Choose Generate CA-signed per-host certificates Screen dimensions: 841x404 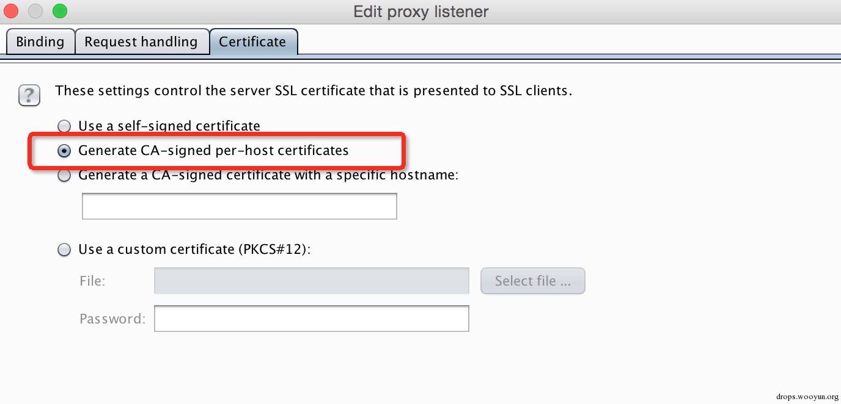click(x=64, y=151)
